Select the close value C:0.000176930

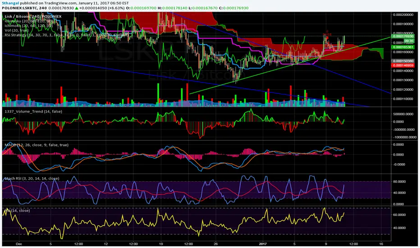coord(234,8)
